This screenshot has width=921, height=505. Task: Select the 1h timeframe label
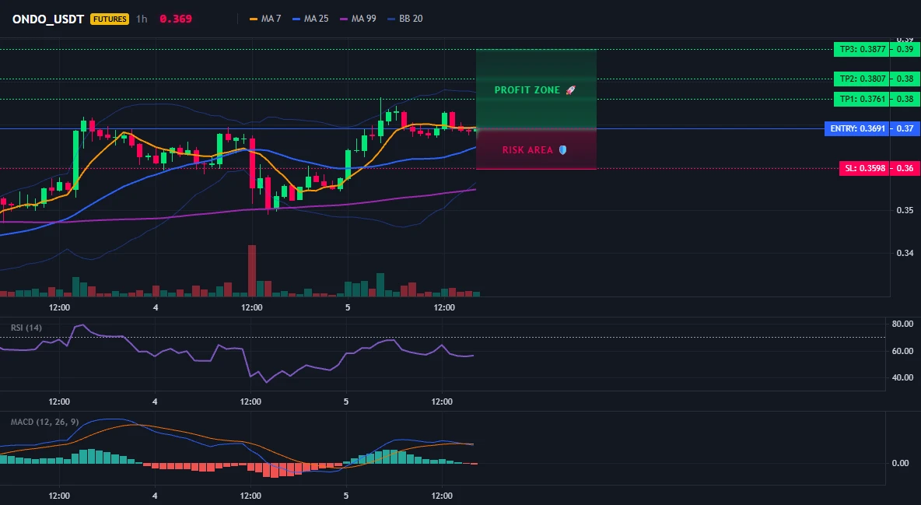tap(142, 19)
